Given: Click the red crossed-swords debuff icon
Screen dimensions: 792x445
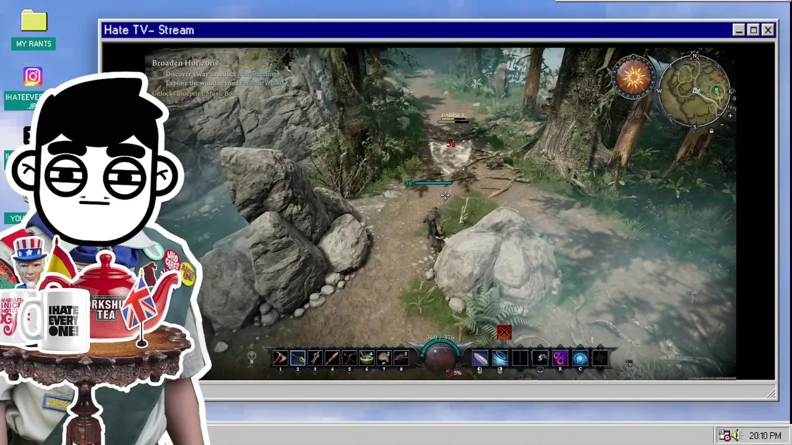Looking at the screenshot, I should 504,333.
